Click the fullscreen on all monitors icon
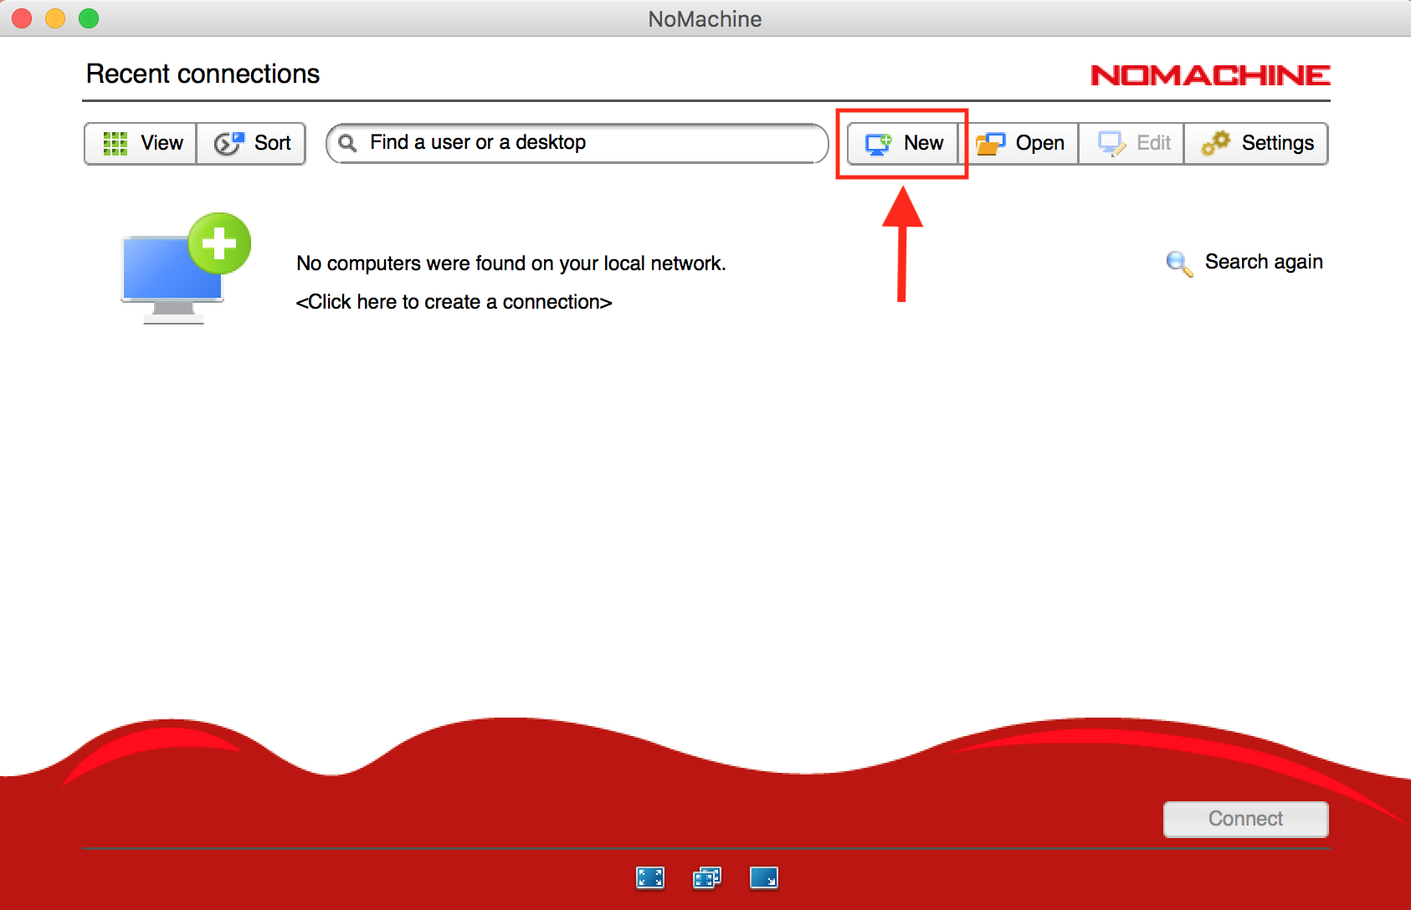The image size is (1411, 910). click(x=707, y=877)
